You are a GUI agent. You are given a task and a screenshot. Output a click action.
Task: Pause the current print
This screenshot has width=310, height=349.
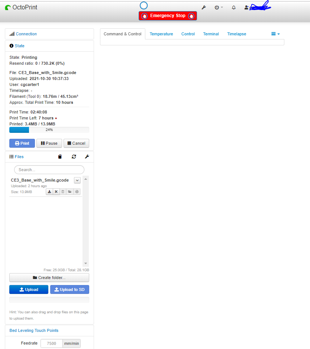(x=49, y=143)
